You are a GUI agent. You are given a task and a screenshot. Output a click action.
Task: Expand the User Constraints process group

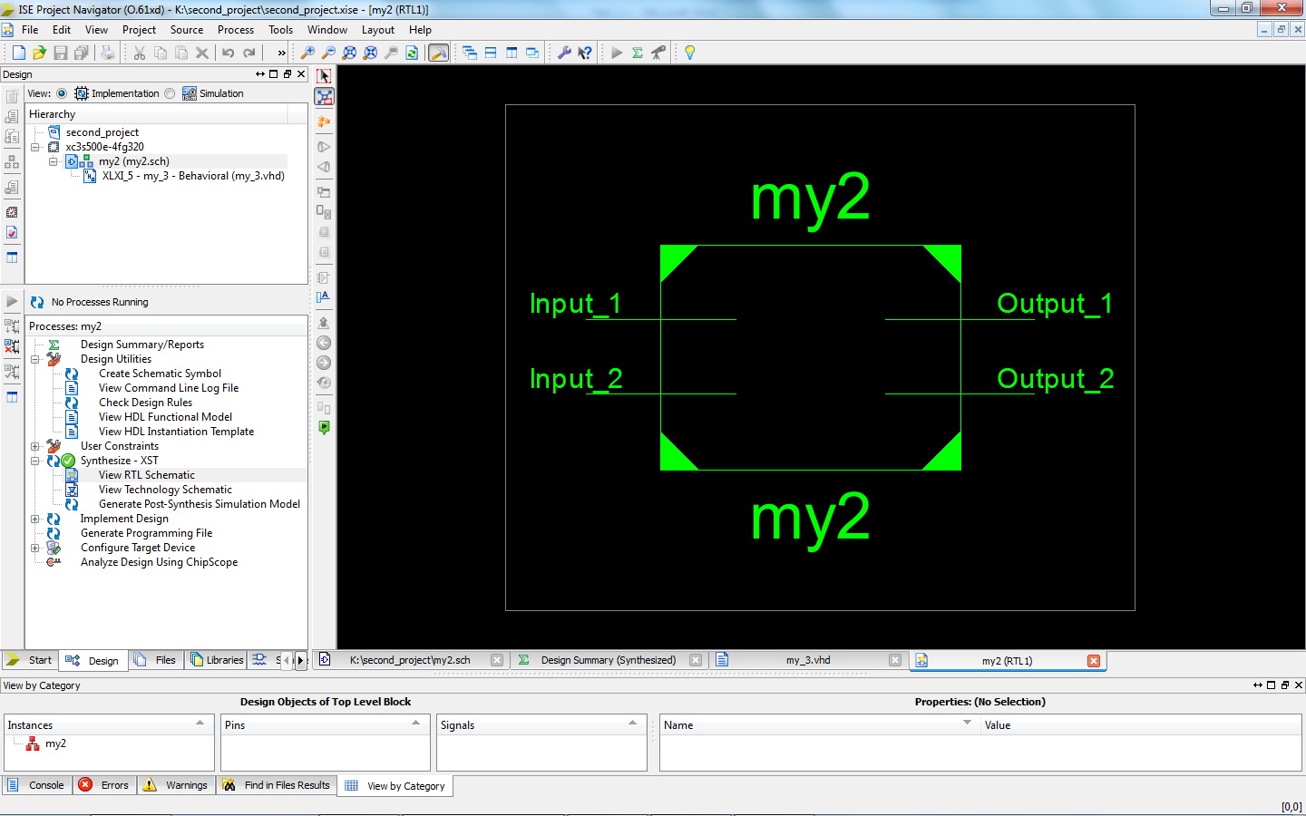(x=35, y=446)
